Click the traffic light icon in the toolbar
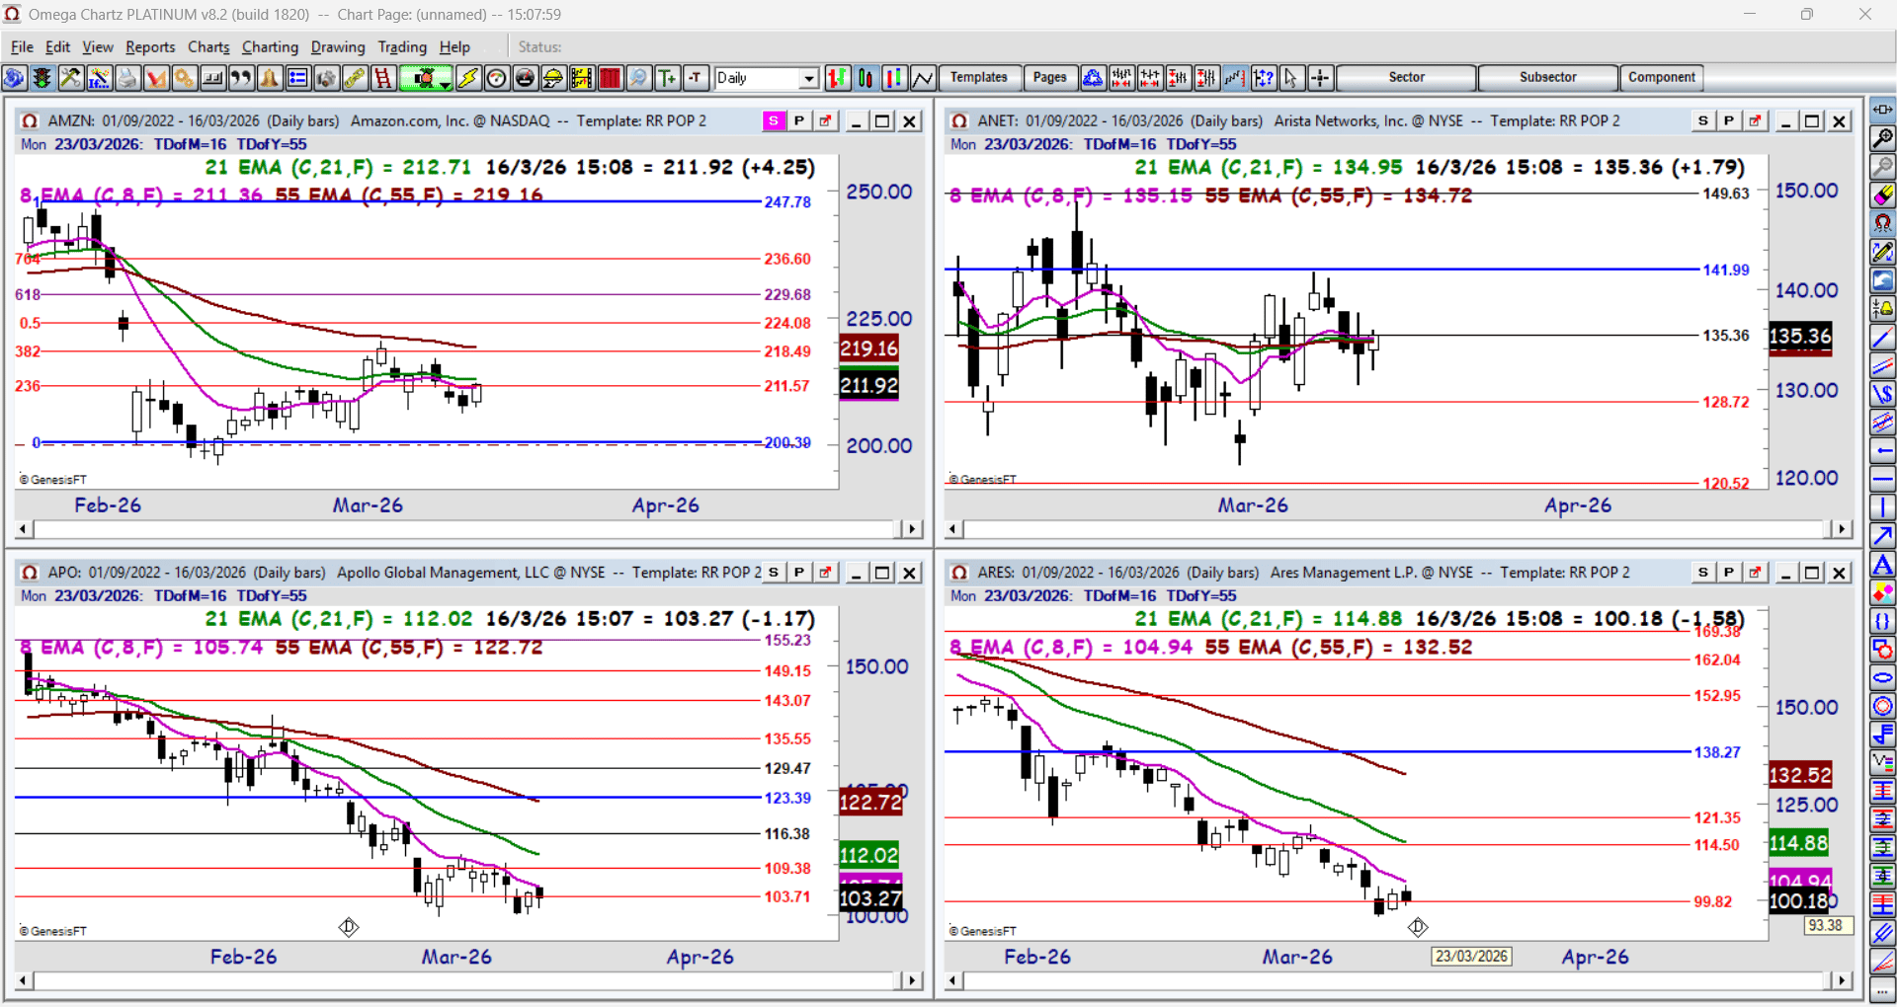This screenshot has width=1897, height=1007. 42,78
